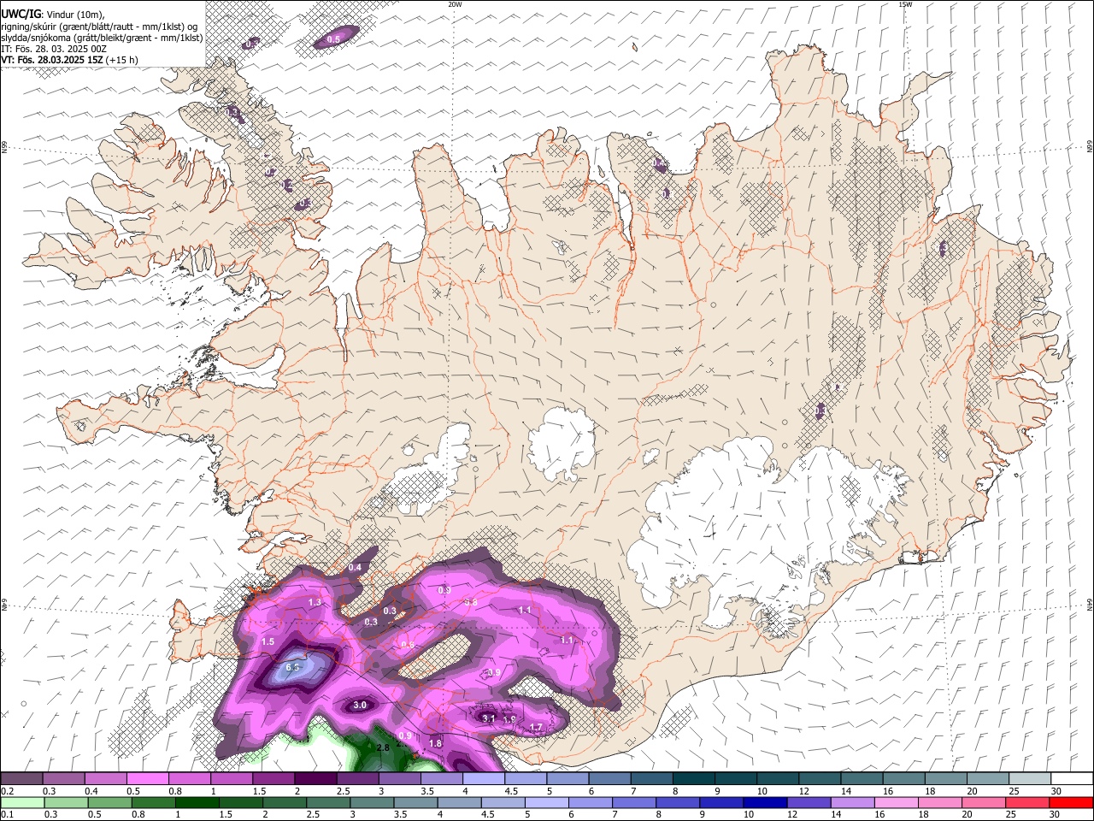Select the 8 swatch in upper legend row
The width and height of the screenshot is (1094, 821).
(694, 778)
